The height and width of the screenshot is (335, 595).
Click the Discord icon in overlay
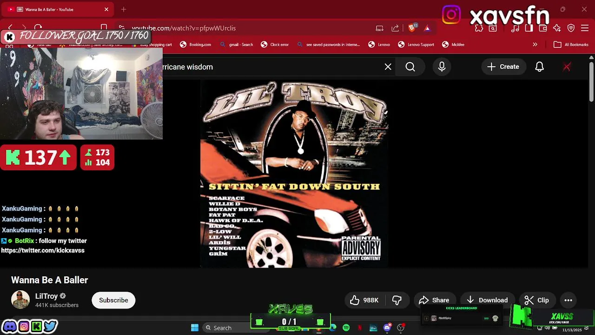pyautogui.click(x=10, y=326)
